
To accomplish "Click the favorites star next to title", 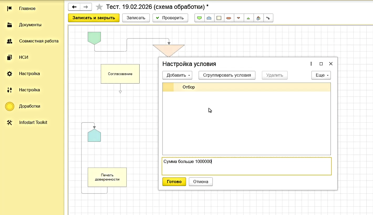I will 99,7.
